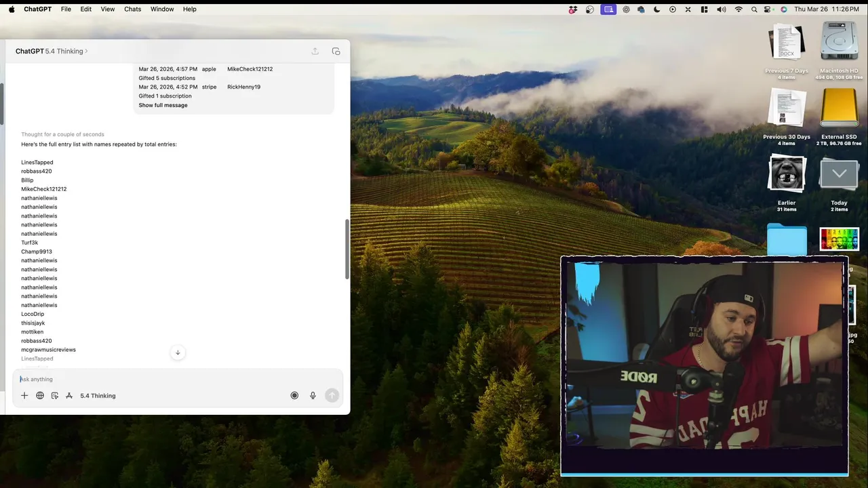Click the mcgrawmusicreviews entry
The width and height of the screenshot is (868, 488).
point(48,350)
